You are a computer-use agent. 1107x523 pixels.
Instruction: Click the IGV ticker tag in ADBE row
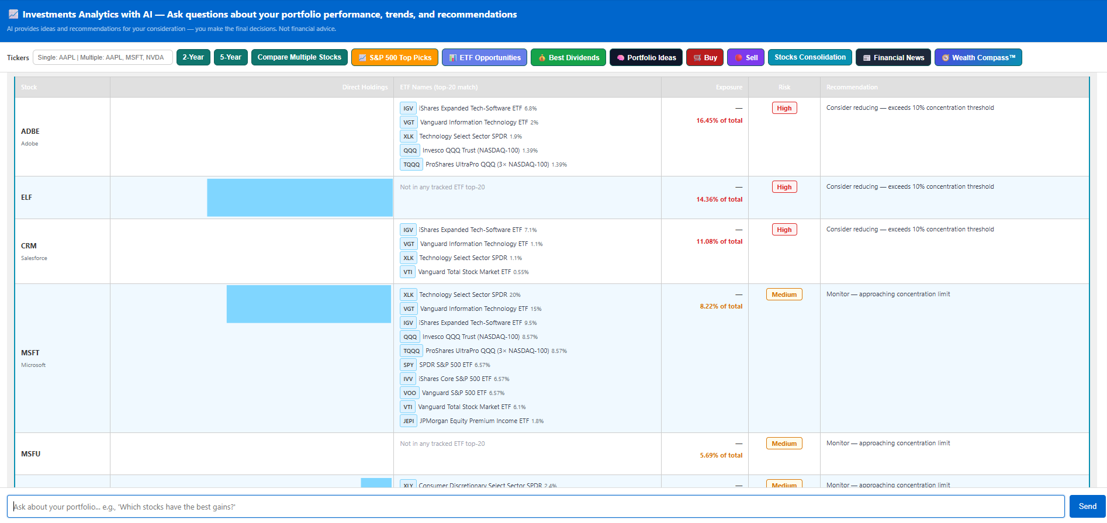click(x=408, y=108)
